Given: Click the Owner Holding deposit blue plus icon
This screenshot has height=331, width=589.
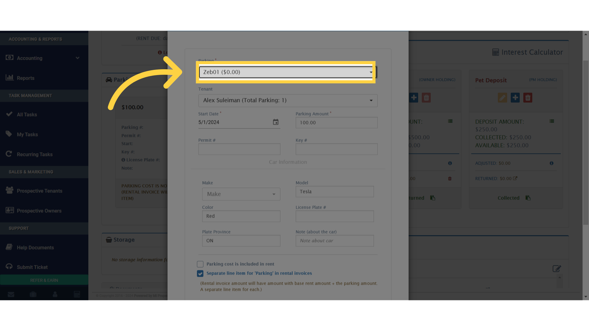Looking at the screenshot, I should coord(414,98).
